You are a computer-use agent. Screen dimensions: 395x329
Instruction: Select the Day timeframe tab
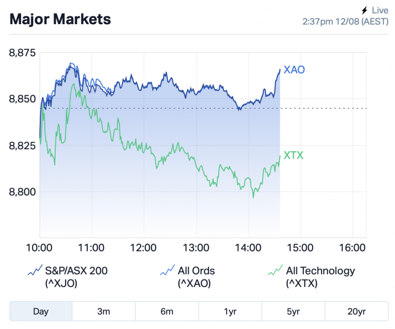41,311
